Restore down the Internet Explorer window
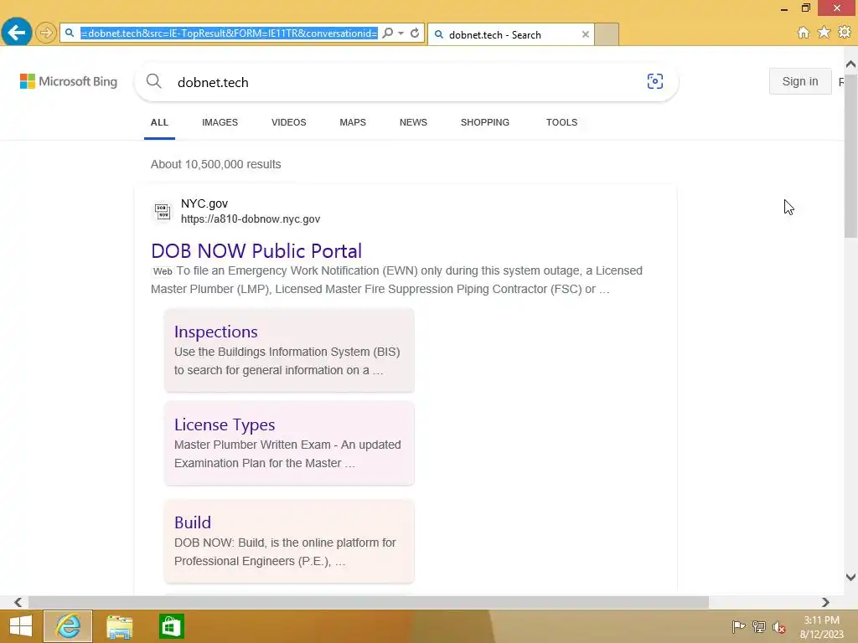The width and height of the screenshot is (858, 643). click(805, 8)
